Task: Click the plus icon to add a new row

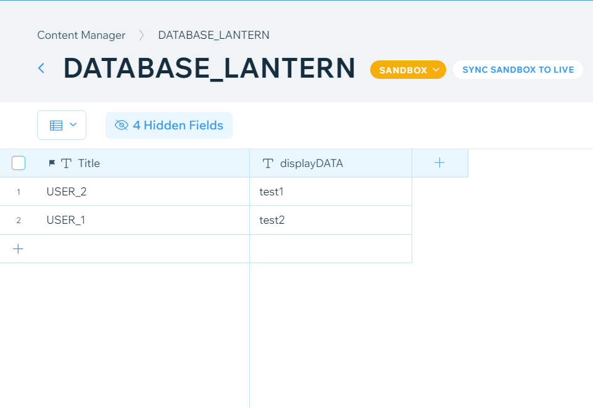Action: tap(18, 248)
